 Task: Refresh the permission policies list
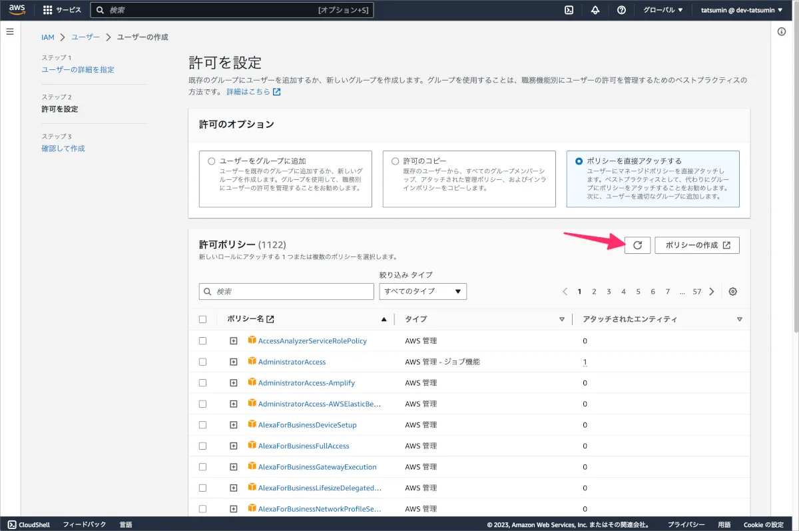coord(637,245)
